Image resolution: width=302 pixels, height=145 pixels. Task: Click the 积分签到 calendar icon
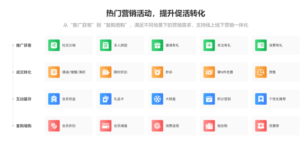pos(209,99)
